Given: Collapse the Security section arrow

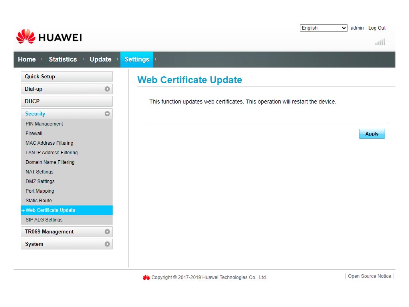Looking at the screenshot, I should click(107, 114).
